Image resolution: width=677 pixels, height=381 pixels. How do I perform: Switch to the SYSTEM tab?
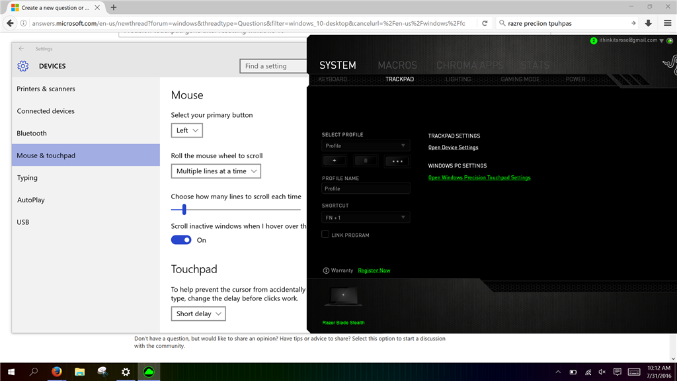(x=338, y=65)
